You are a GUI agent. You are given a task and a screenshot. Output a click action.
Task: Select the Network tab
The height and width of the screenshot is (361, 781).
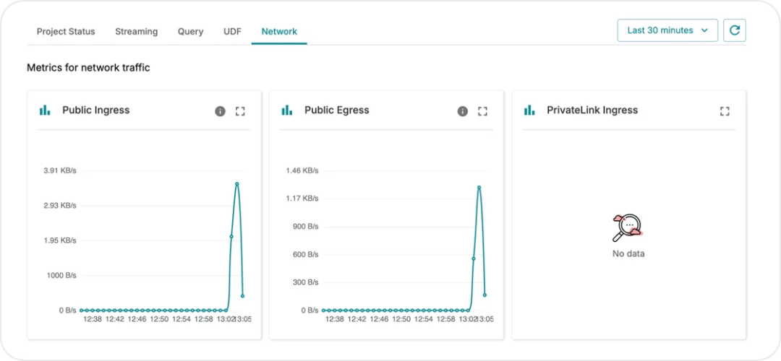coord(279,32)
